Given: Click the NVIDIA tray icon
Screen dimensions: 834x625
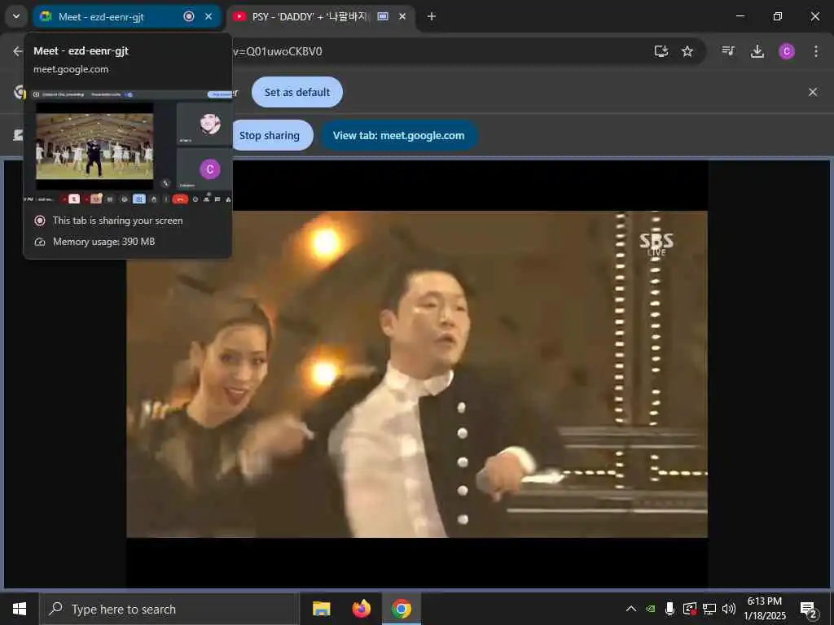Looking at the screenshot, I should point(651,609).
